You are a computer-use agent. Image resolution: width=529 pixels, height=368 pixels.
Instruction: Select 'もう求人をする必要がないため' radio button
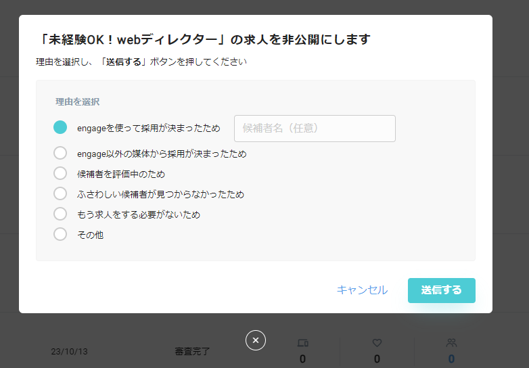(x=60, y=214)
